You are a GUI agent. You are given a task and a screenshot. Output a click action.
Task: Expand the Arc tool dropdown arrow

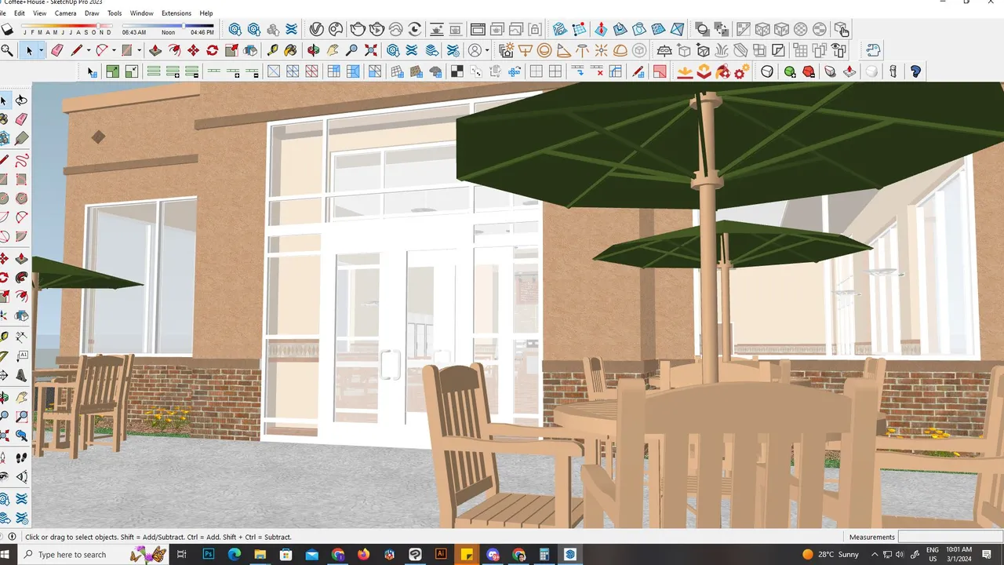[113, 50]
